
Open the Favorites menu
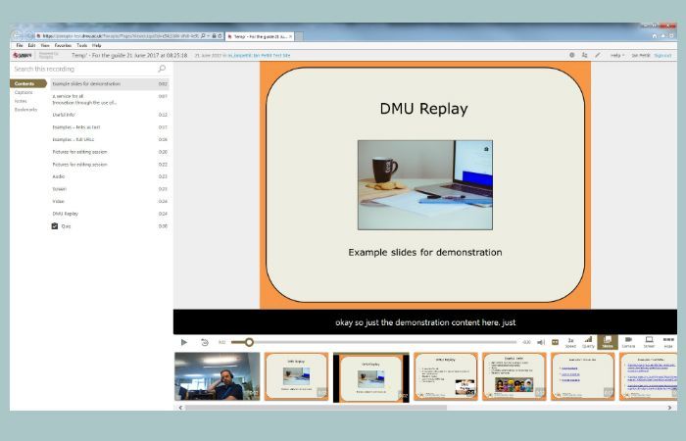[x=63, y=45]
